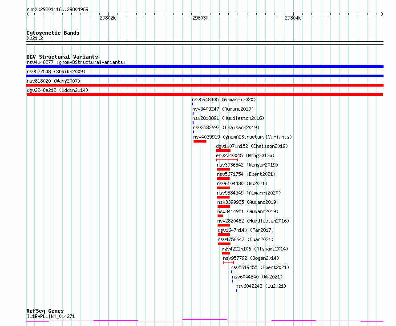Image resolution: width=396 pixels, height=326 pixels.
Task: Select red bar under dgv4221n106
Action: 226,253
